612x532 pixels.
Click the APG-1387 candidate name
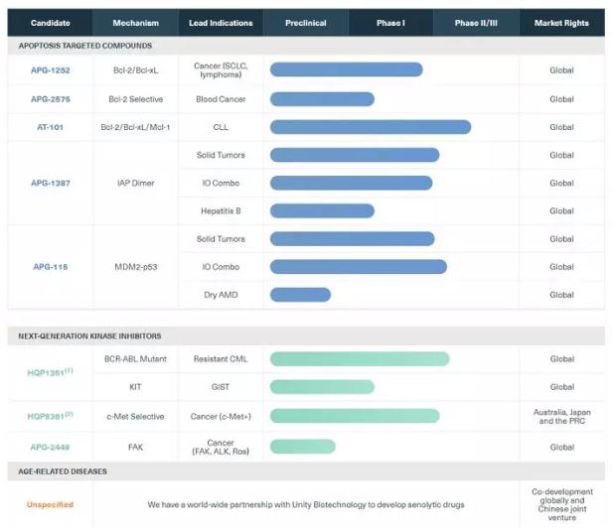50,183
